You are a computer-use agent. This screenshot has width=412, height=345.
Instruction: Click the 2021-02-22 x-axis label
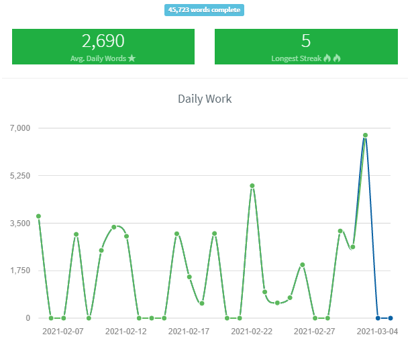[x=252, y=332]
